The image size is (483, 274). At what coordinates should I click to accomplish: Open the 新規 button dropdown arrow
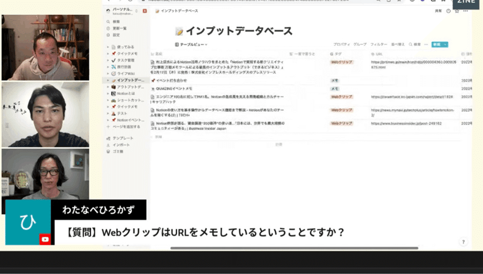pos(446,44)
